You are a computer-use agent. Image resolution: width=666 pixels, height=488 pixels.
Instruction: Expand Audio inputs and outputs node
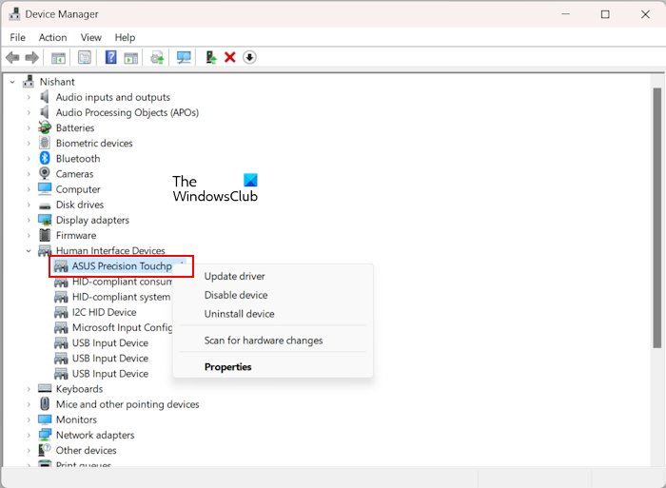pos(29,97)
